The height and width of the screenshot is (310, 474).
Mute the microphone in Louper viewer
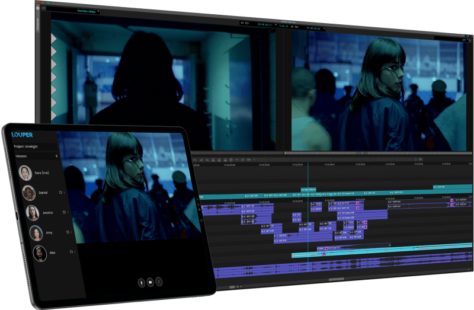(x=141, y=282)
